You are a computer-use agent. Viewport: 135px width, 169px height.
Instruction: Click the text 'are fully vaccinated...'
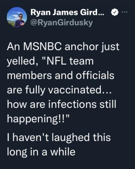(x=59, y=90)
